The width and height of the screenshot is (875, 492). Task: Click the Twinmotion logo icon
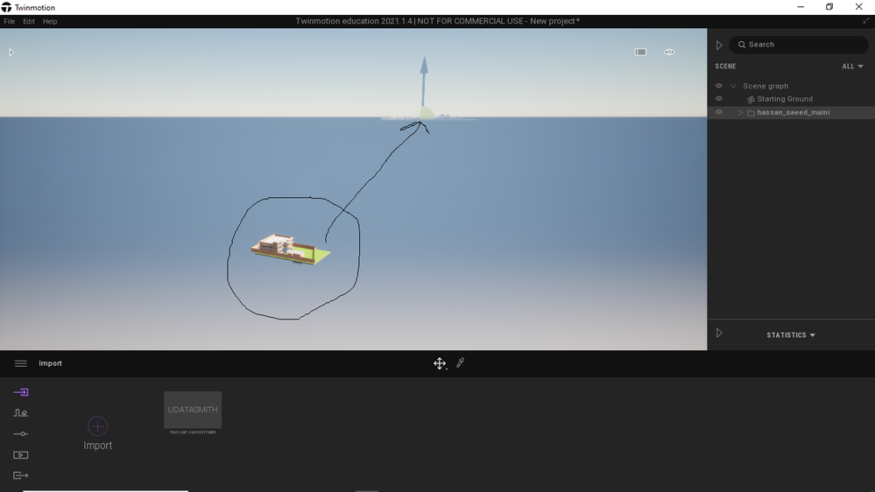coord(6,7)
